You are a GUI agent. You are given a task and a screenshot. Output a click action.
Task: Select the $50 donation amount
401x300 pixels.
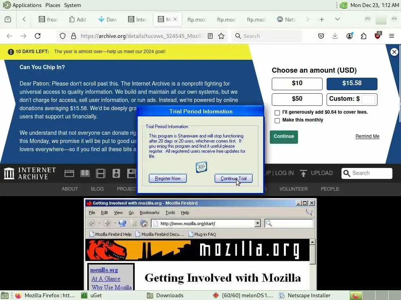click(x=297, y=99)
